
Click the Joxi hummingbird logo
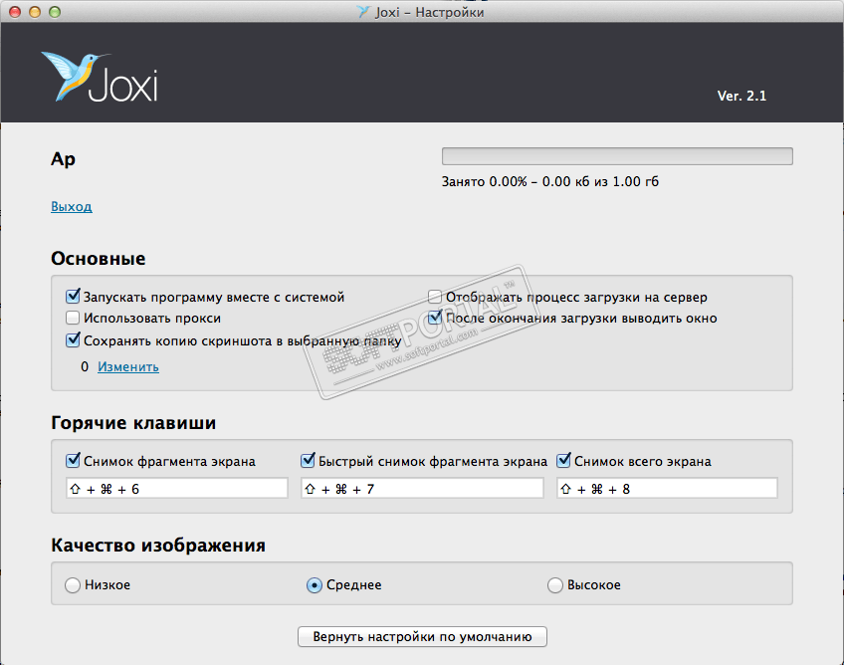pyautogui.click(x=100, y=77)
